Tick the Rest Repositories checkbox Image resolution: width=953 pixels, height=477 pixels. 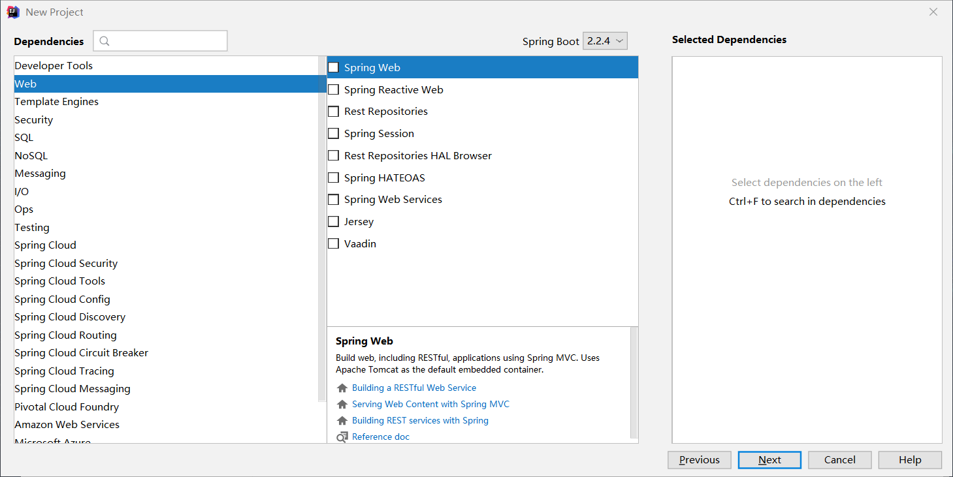coord(334,112)
